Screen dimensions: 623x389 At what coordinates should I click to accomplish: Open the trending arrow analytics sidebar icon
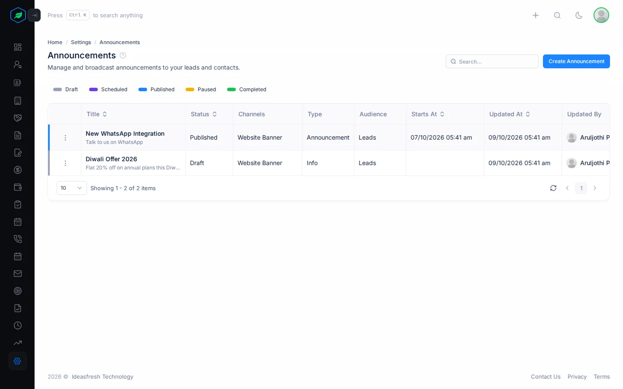[18, 343]
